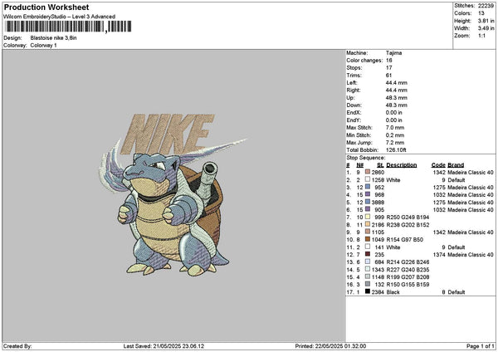Click the EndX value '0.00 in'
Image resolution: width=498 pixels, height=352 pixels.
[393, 112]
